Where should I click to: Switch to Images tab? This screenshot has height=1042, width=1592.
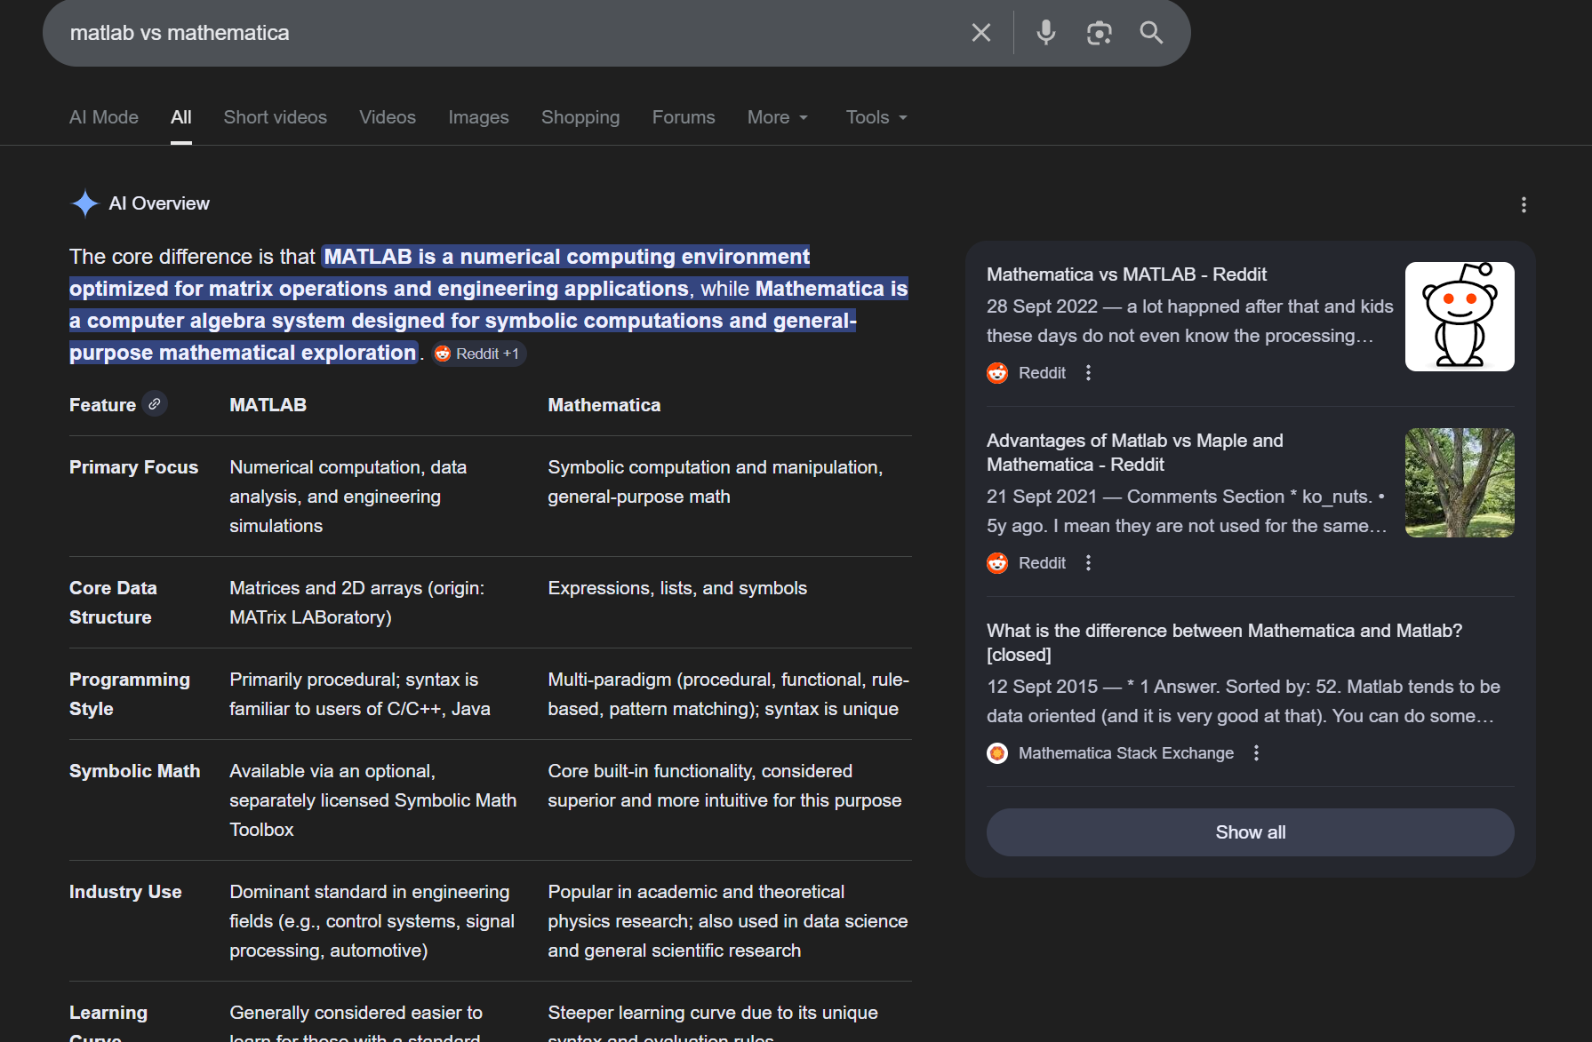tap(478, 117)
